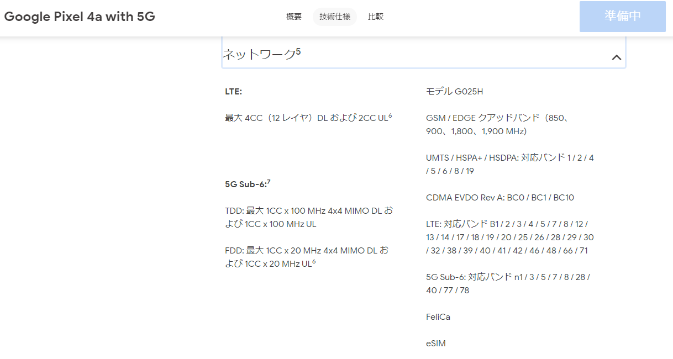Click footnote 5 superscript beside ネットワーク
Screen dimensions: 673x359
(298, 51)
